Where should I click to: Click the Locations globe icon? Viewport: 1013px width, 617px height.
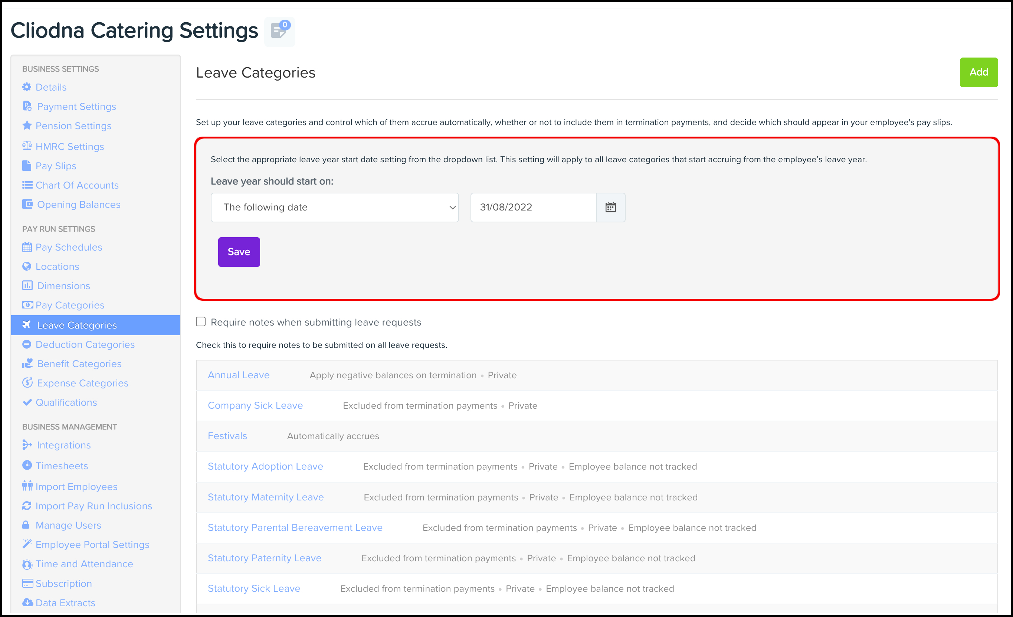[x=27, y=266]
